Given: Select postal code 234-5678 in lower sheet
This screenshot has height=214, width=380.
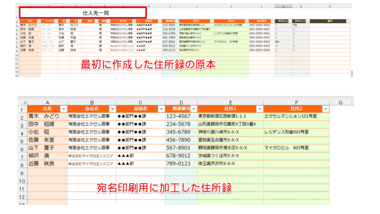Looking at the screenshot, I should coord(181,124).
